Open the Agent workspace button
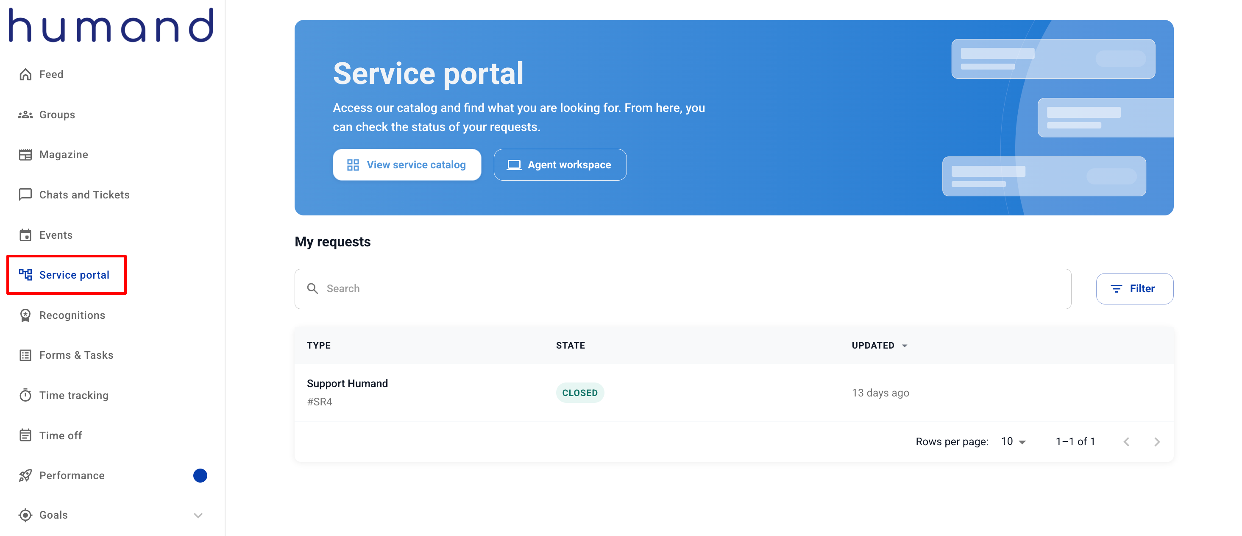 tap(560, 165)
